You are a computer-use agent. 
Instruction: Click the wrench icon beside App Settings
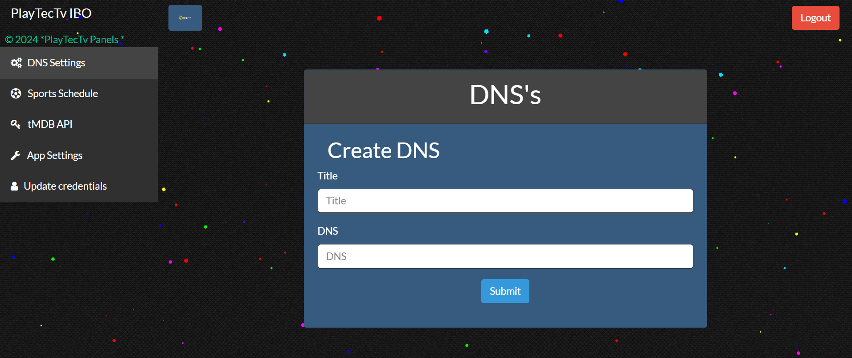(16, 155)
